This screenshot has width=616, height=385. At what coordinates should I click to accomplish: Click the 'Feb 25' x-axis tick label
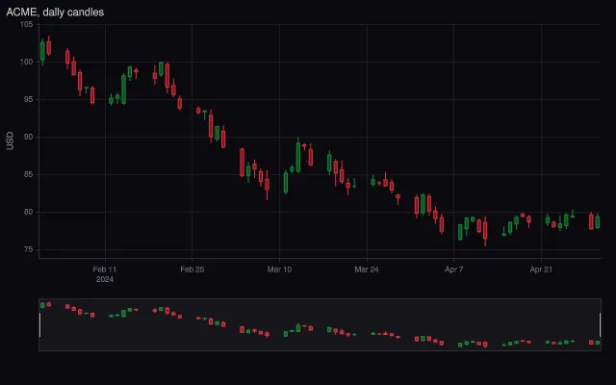pos(192,269)
